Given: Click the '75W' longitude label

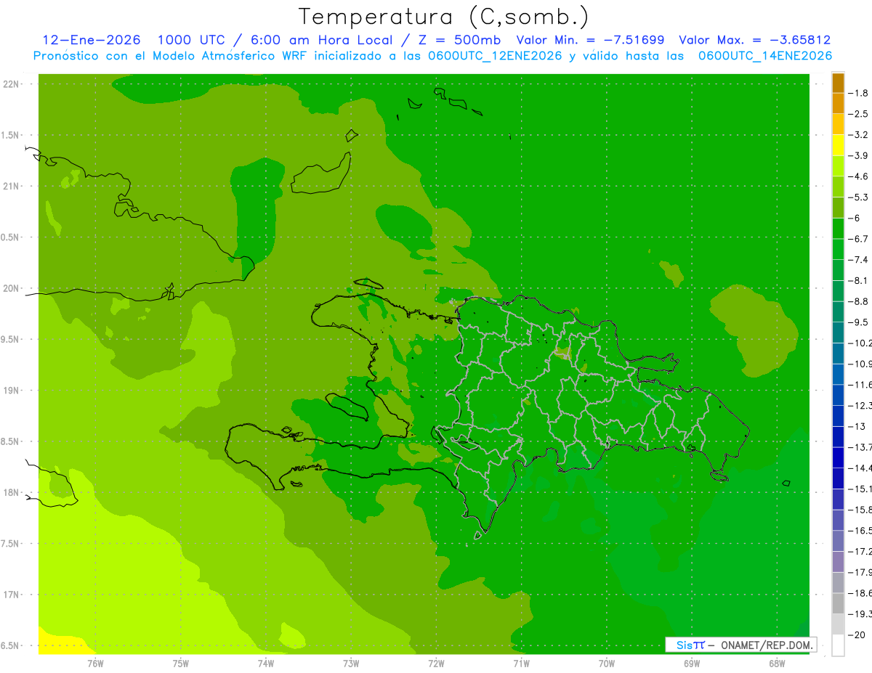Looking at the screenshot, I should pos(181,664).
